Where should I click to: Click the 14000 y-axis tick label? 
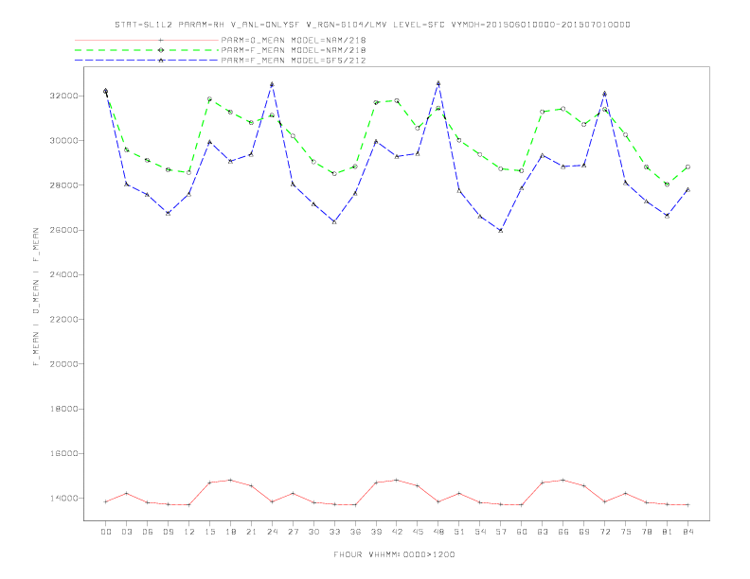tap(63, 499)
